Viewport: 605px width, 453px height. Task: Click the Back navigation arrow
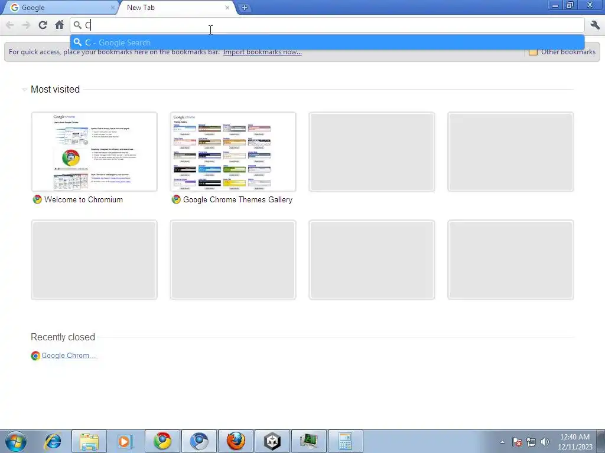(10, 25)
